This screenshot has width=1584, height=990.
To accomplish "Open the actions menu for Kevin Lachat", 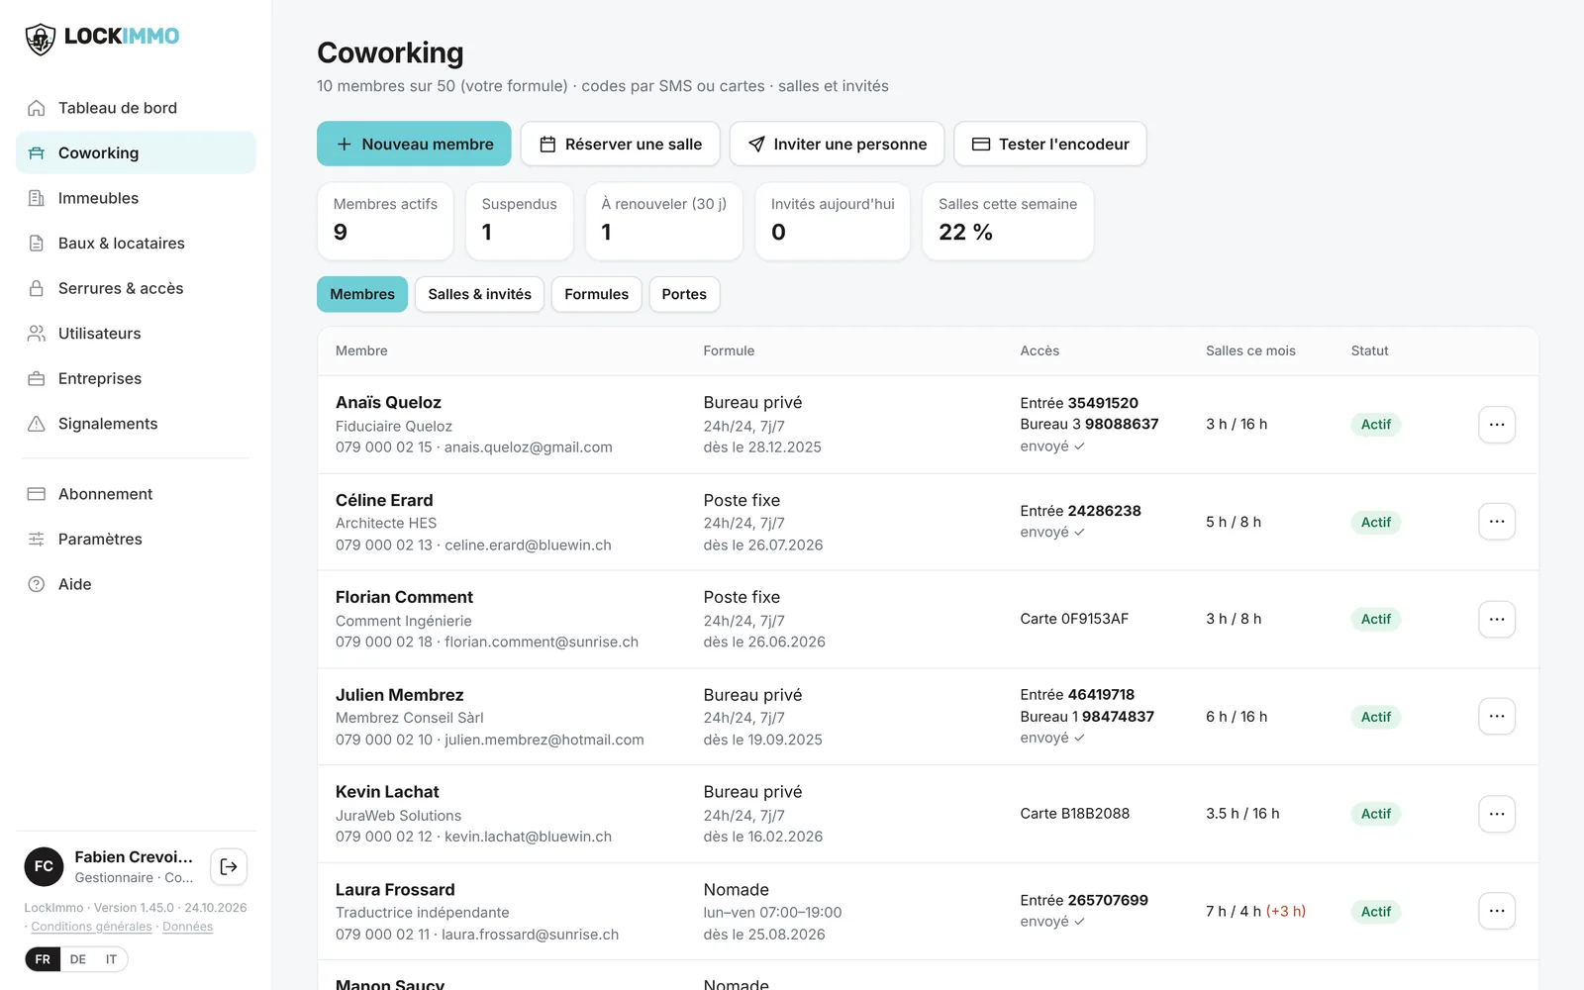I will click(x=1497, y=814).
